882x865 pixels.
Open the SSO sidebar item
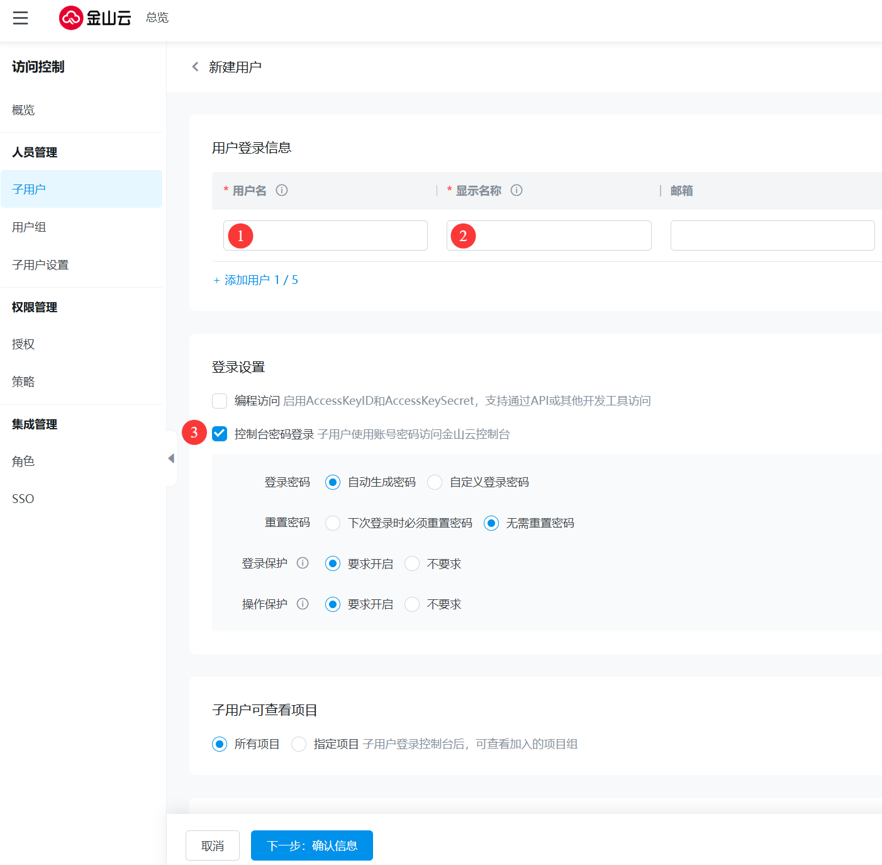pyautogui.click(x=23, y=499)
